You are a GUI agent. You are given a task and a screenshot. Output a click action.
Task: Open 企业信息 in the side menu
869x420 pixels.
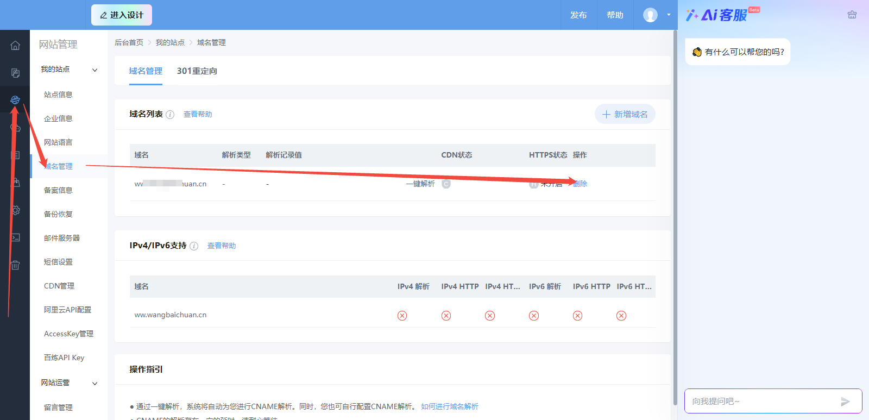point(58,118)
